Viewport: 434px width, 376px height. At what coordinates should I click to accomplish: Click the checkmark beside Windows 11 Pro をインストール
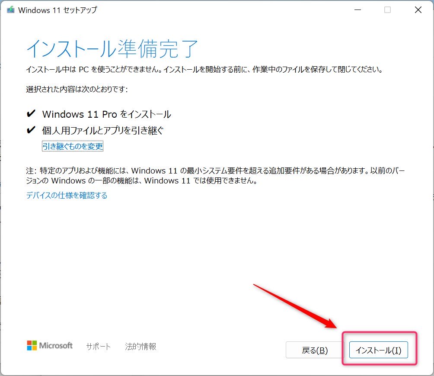tap(31, 113)
